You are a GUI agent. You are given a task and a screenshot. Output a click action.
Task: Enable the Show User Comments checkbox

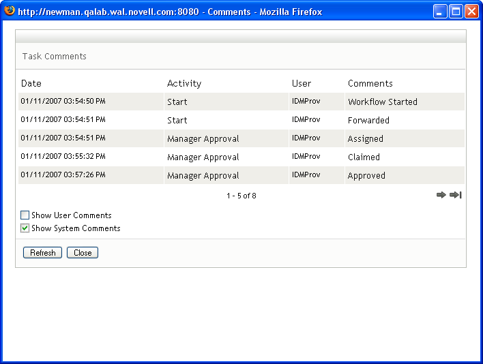[25, 215]
